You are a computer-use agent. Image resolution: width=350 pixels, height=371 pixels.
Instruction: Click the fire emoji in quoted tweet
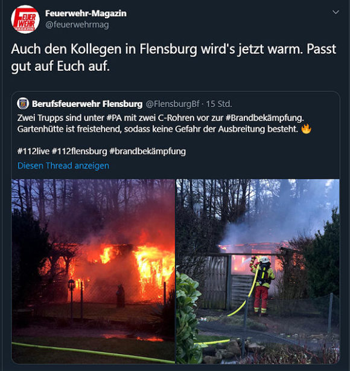tap(307, 129)
